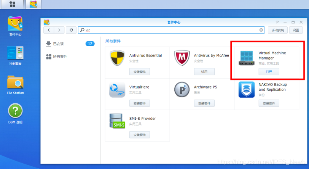Click the window help question mark
Image resolution: width=309 pixels, height=169 pixels.
point(277,22)
